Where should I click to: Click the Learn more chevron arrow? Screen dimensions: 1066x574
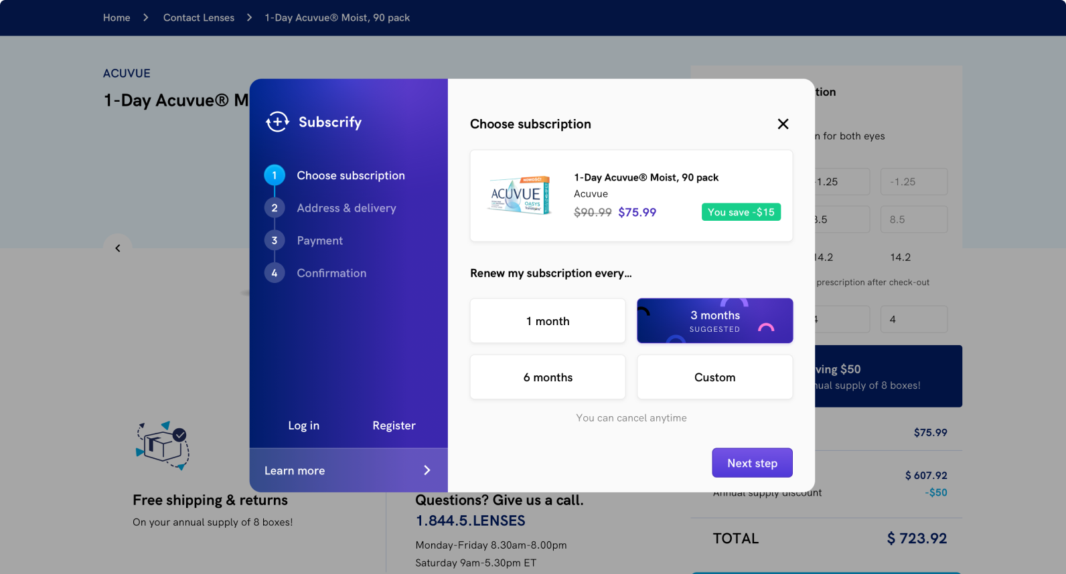[427, 470]
